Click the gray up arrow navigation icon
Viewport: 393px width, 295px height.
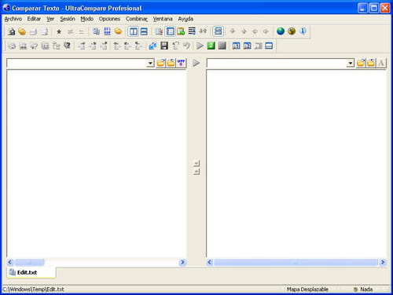tap(244, 31)
